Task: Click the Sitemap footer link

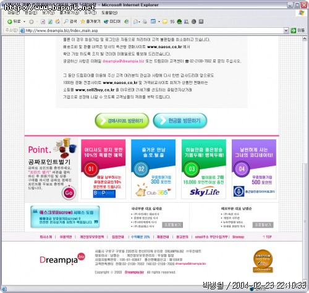Action: pyautogui.click(x=238, y=237)
